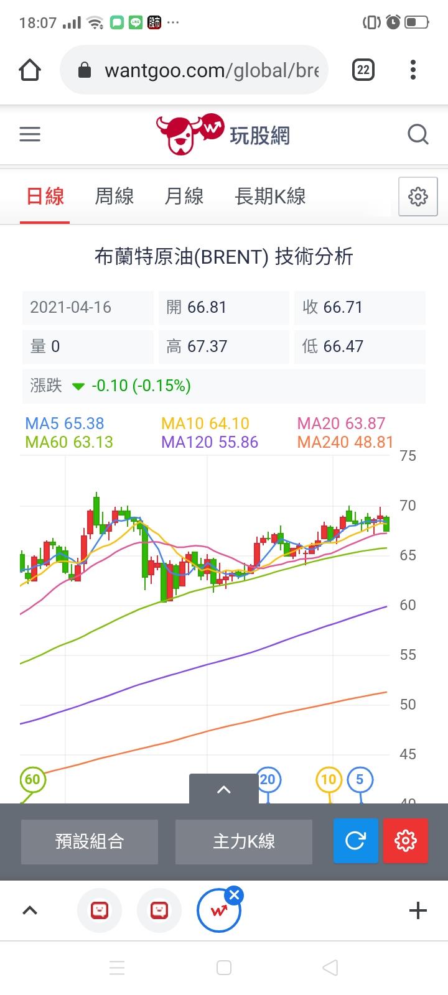The image size is (448, 995).
Task: Go to the browser home page
Action: tap(30, 70)
